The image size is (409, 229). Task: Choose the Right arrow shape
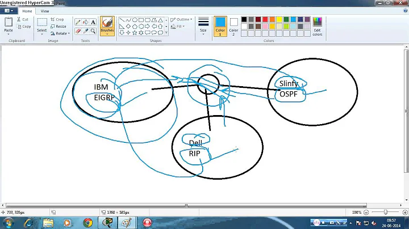point(148,26)
